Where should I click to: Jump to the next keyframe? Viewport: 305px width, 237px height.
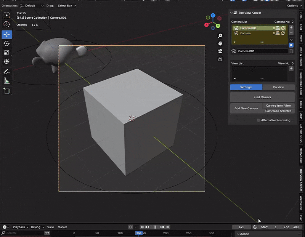[x=162, y=227]
